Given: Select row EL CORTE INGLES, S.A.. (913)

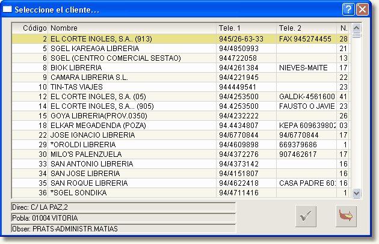Looking at the screenshot, I should coord(181,39).
